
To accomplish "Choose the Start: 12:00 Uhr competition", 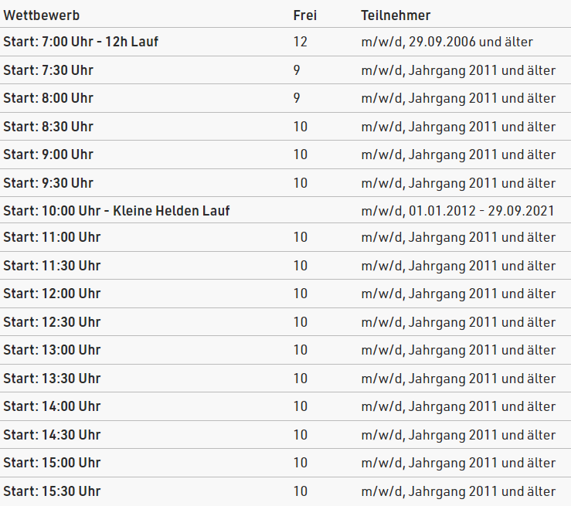I will 286,294.
